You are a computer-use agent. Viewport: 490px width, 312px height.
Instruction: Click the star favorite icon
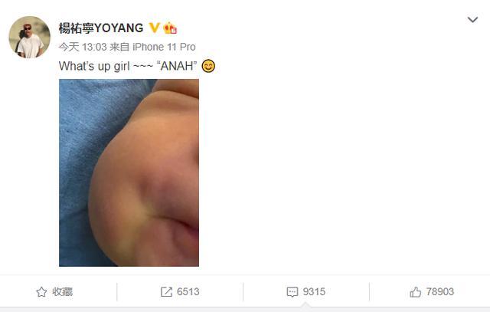pos(41,292)
